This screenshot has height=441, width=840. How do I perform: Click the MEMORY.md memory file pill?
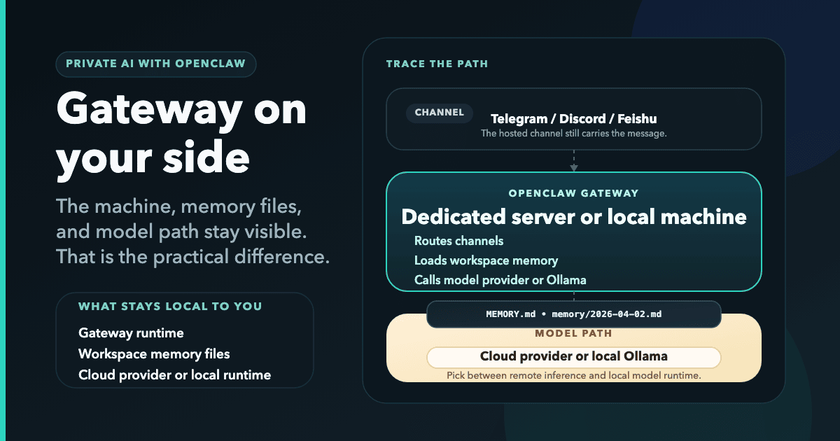pyautogui.click(x=574, y=314)
